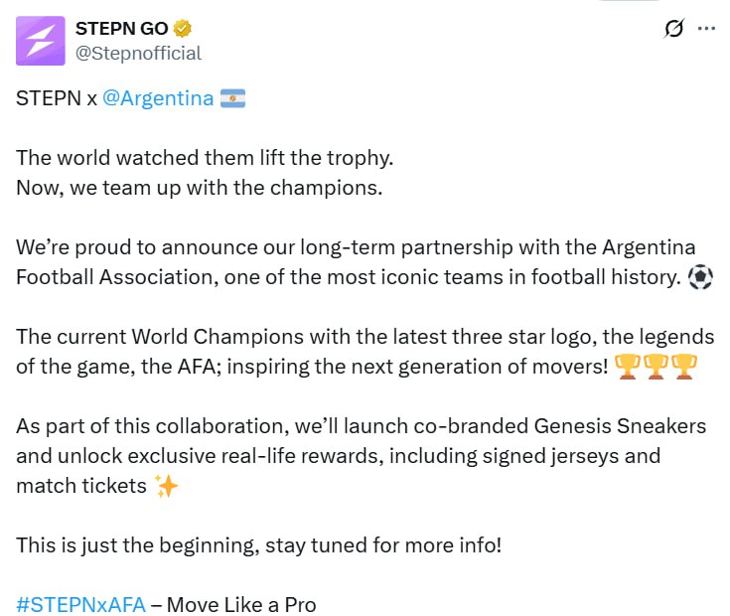Viewport: 730px width, 616px height.
Task: Click the last trophy emoji
Action: pyautogui.click(x=683, y=367)
